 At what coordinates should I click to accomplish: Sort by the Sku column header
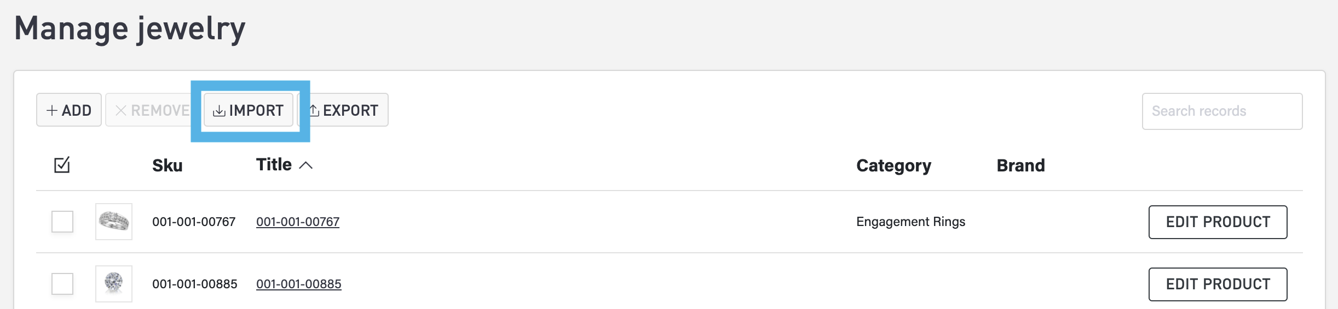167,165
